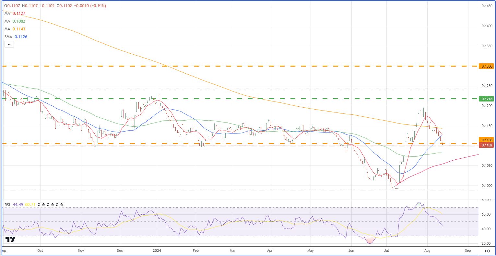Collapse the indicator legend with chevron button
The width and height of the screenshot is (496, 256).
pos(9,45)
